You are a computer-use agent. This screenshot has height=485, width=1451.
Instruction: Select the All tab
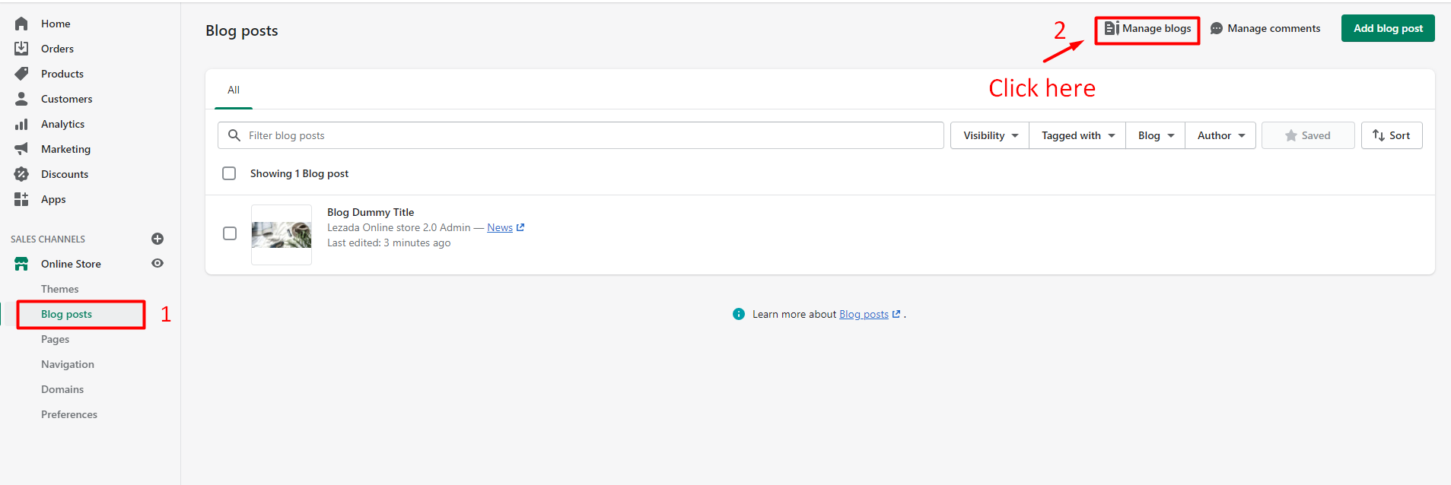coord(234,90)
